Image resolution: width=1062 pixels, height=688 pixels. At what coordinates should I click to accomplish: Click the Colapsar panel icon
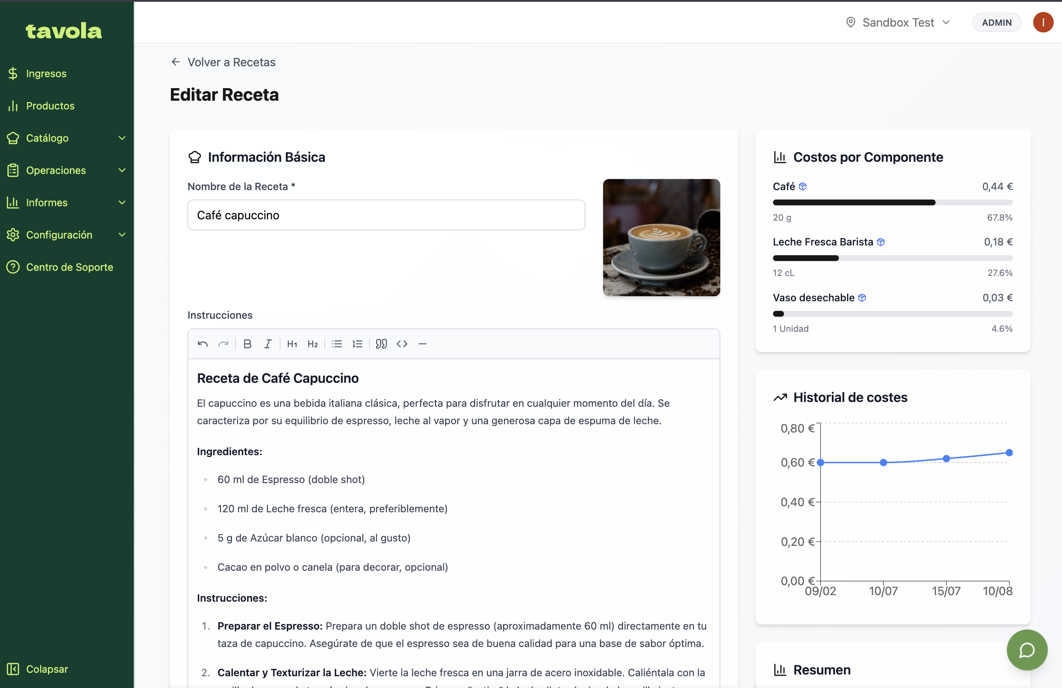(13, 669)
